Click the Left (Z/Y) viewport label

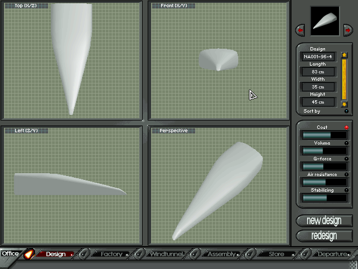click(x=26, y=131)
